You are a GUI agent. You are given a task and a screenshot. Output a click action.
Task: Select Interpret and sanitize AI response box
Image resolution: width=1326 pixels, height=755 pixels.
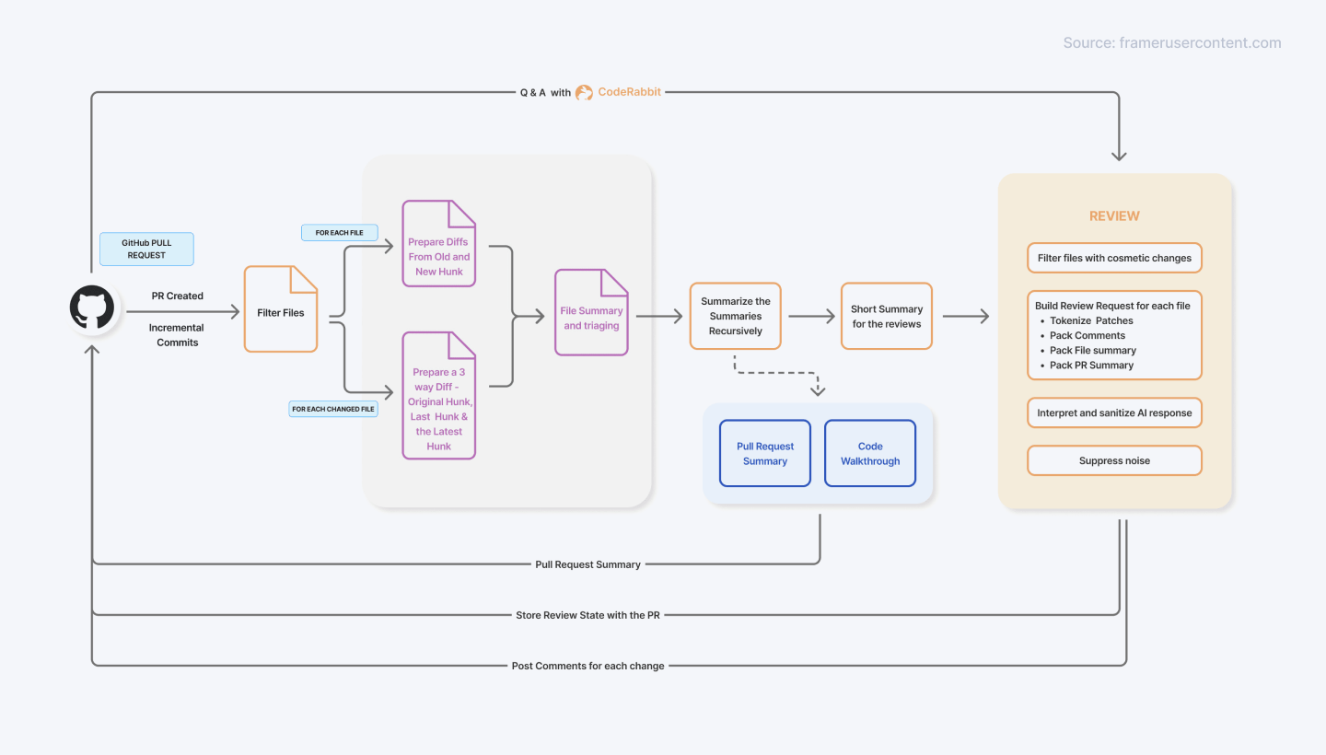point(1114,412)
